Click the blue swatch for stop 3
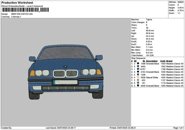The width and height of the screenshot is (185, 130). [x=138, y=69]
